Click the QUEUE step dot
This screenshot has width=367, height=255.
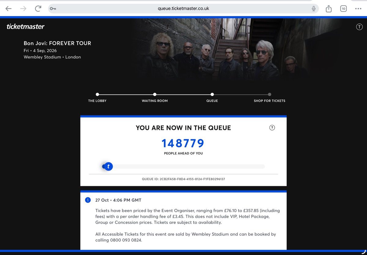click(212, 95)
